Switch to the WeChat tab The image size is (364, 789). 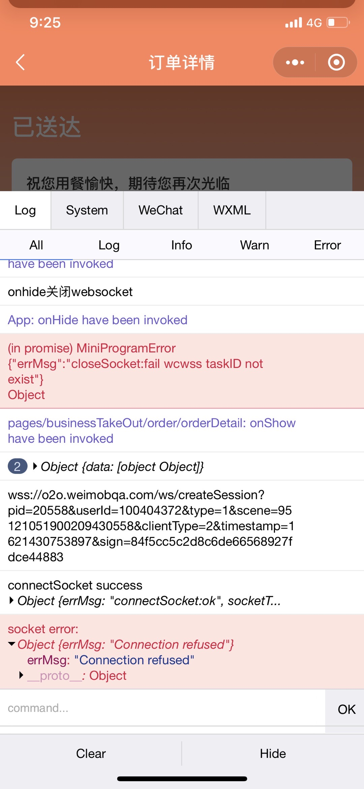click(161, 210)
